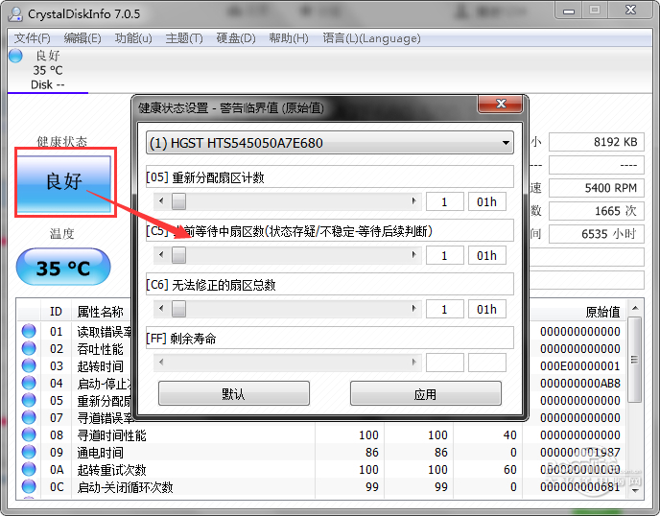660x516 pixels.
Task: Click the health indicator circle above Disk --
Action: coord(15,56)
